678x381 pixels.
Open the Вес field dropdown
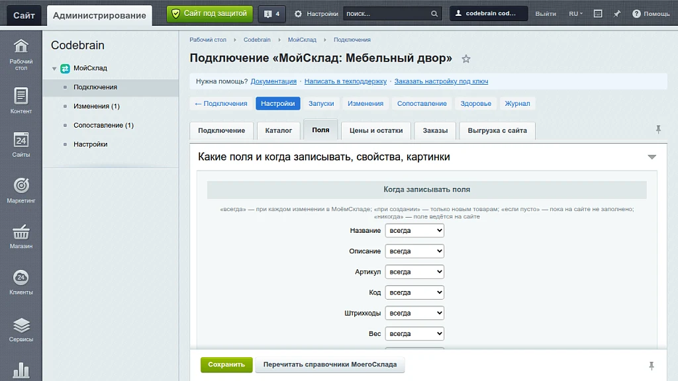(x=414, y=334)
